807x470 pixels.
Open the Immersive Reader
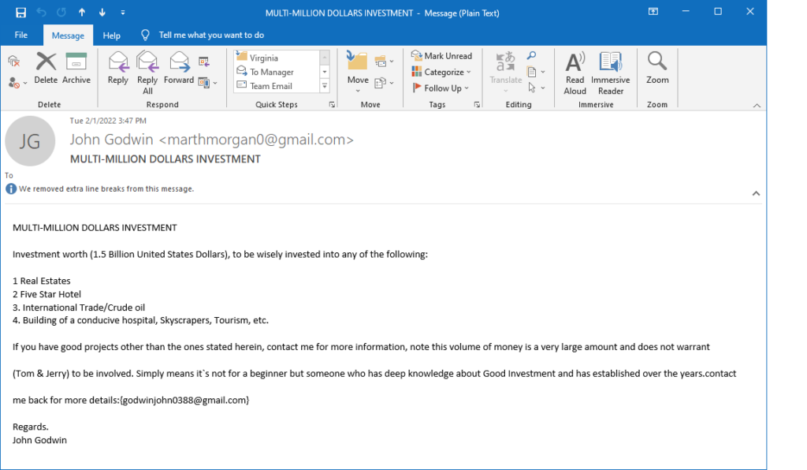click(x=610, y=71)
